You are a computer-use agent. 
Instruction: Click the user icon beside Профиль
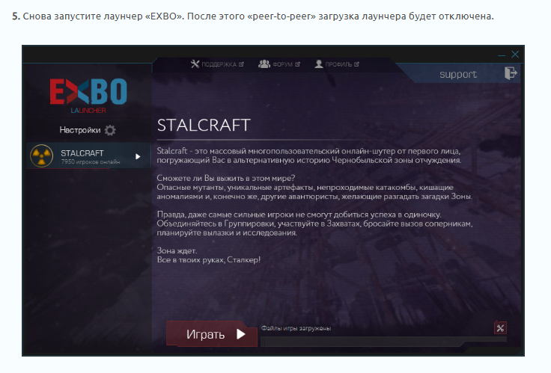pos(319,64)
